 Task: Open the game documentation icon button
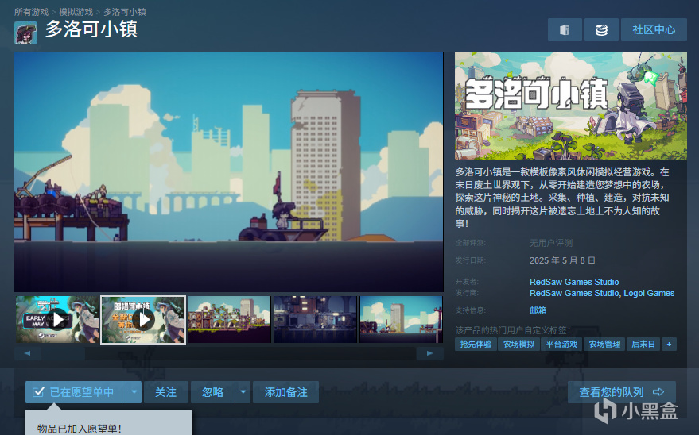(565, 30)
